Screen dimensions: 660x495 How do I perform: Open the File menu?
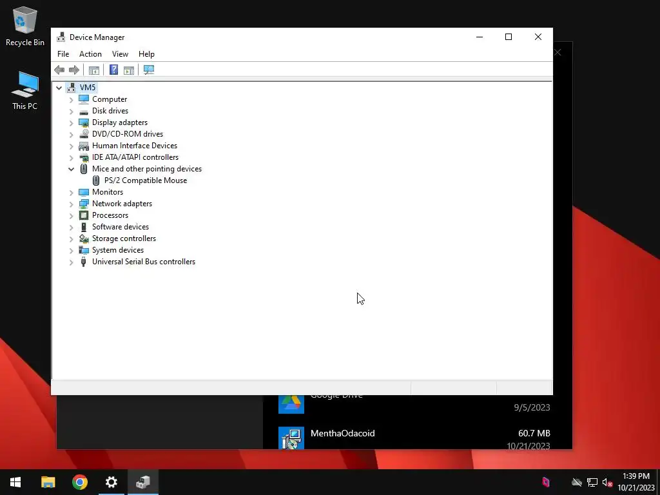click(x=63, y=54)
